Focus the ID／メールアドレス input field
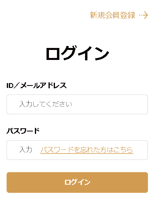154x211 pixels. [77, 104]
